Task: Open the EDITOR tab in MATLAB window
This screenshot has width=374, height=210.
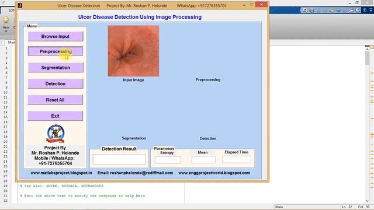Action: point(12,10)
